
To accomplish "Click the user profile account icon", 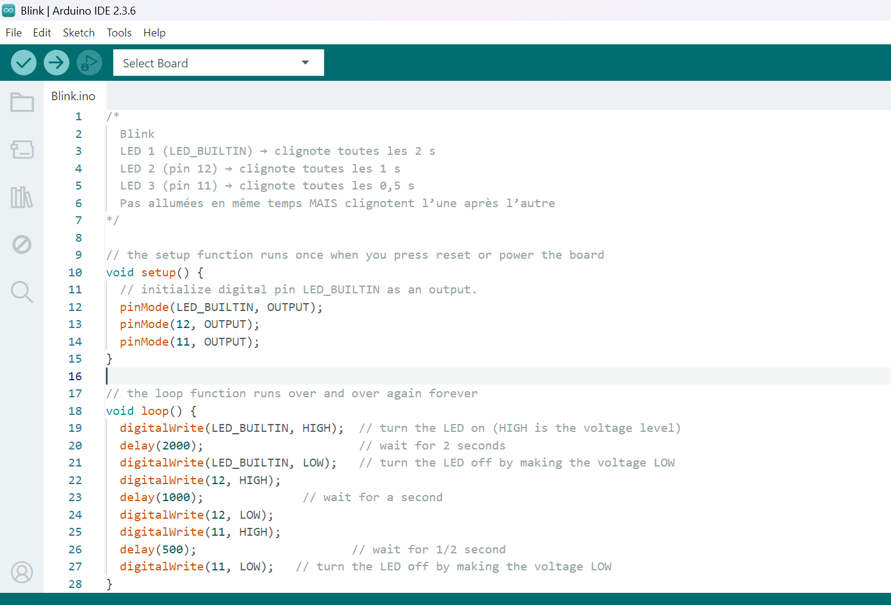I will (22, 572).
